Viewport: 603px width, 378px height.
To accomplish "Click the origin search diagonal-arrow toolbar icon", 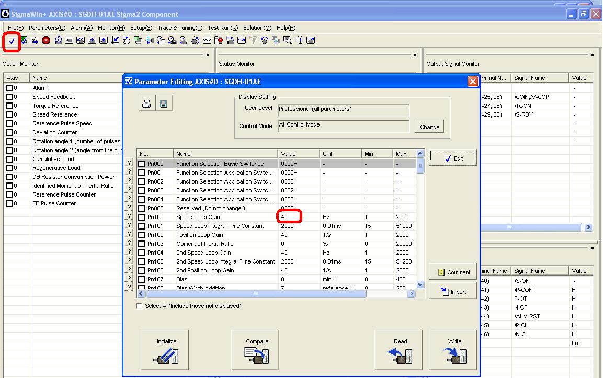I will pyautogui.click(x=115, y=40).
